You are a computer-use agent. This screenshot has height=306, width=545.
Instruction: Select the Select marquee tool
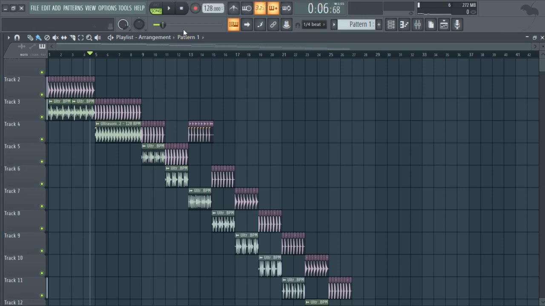[80, 37]
